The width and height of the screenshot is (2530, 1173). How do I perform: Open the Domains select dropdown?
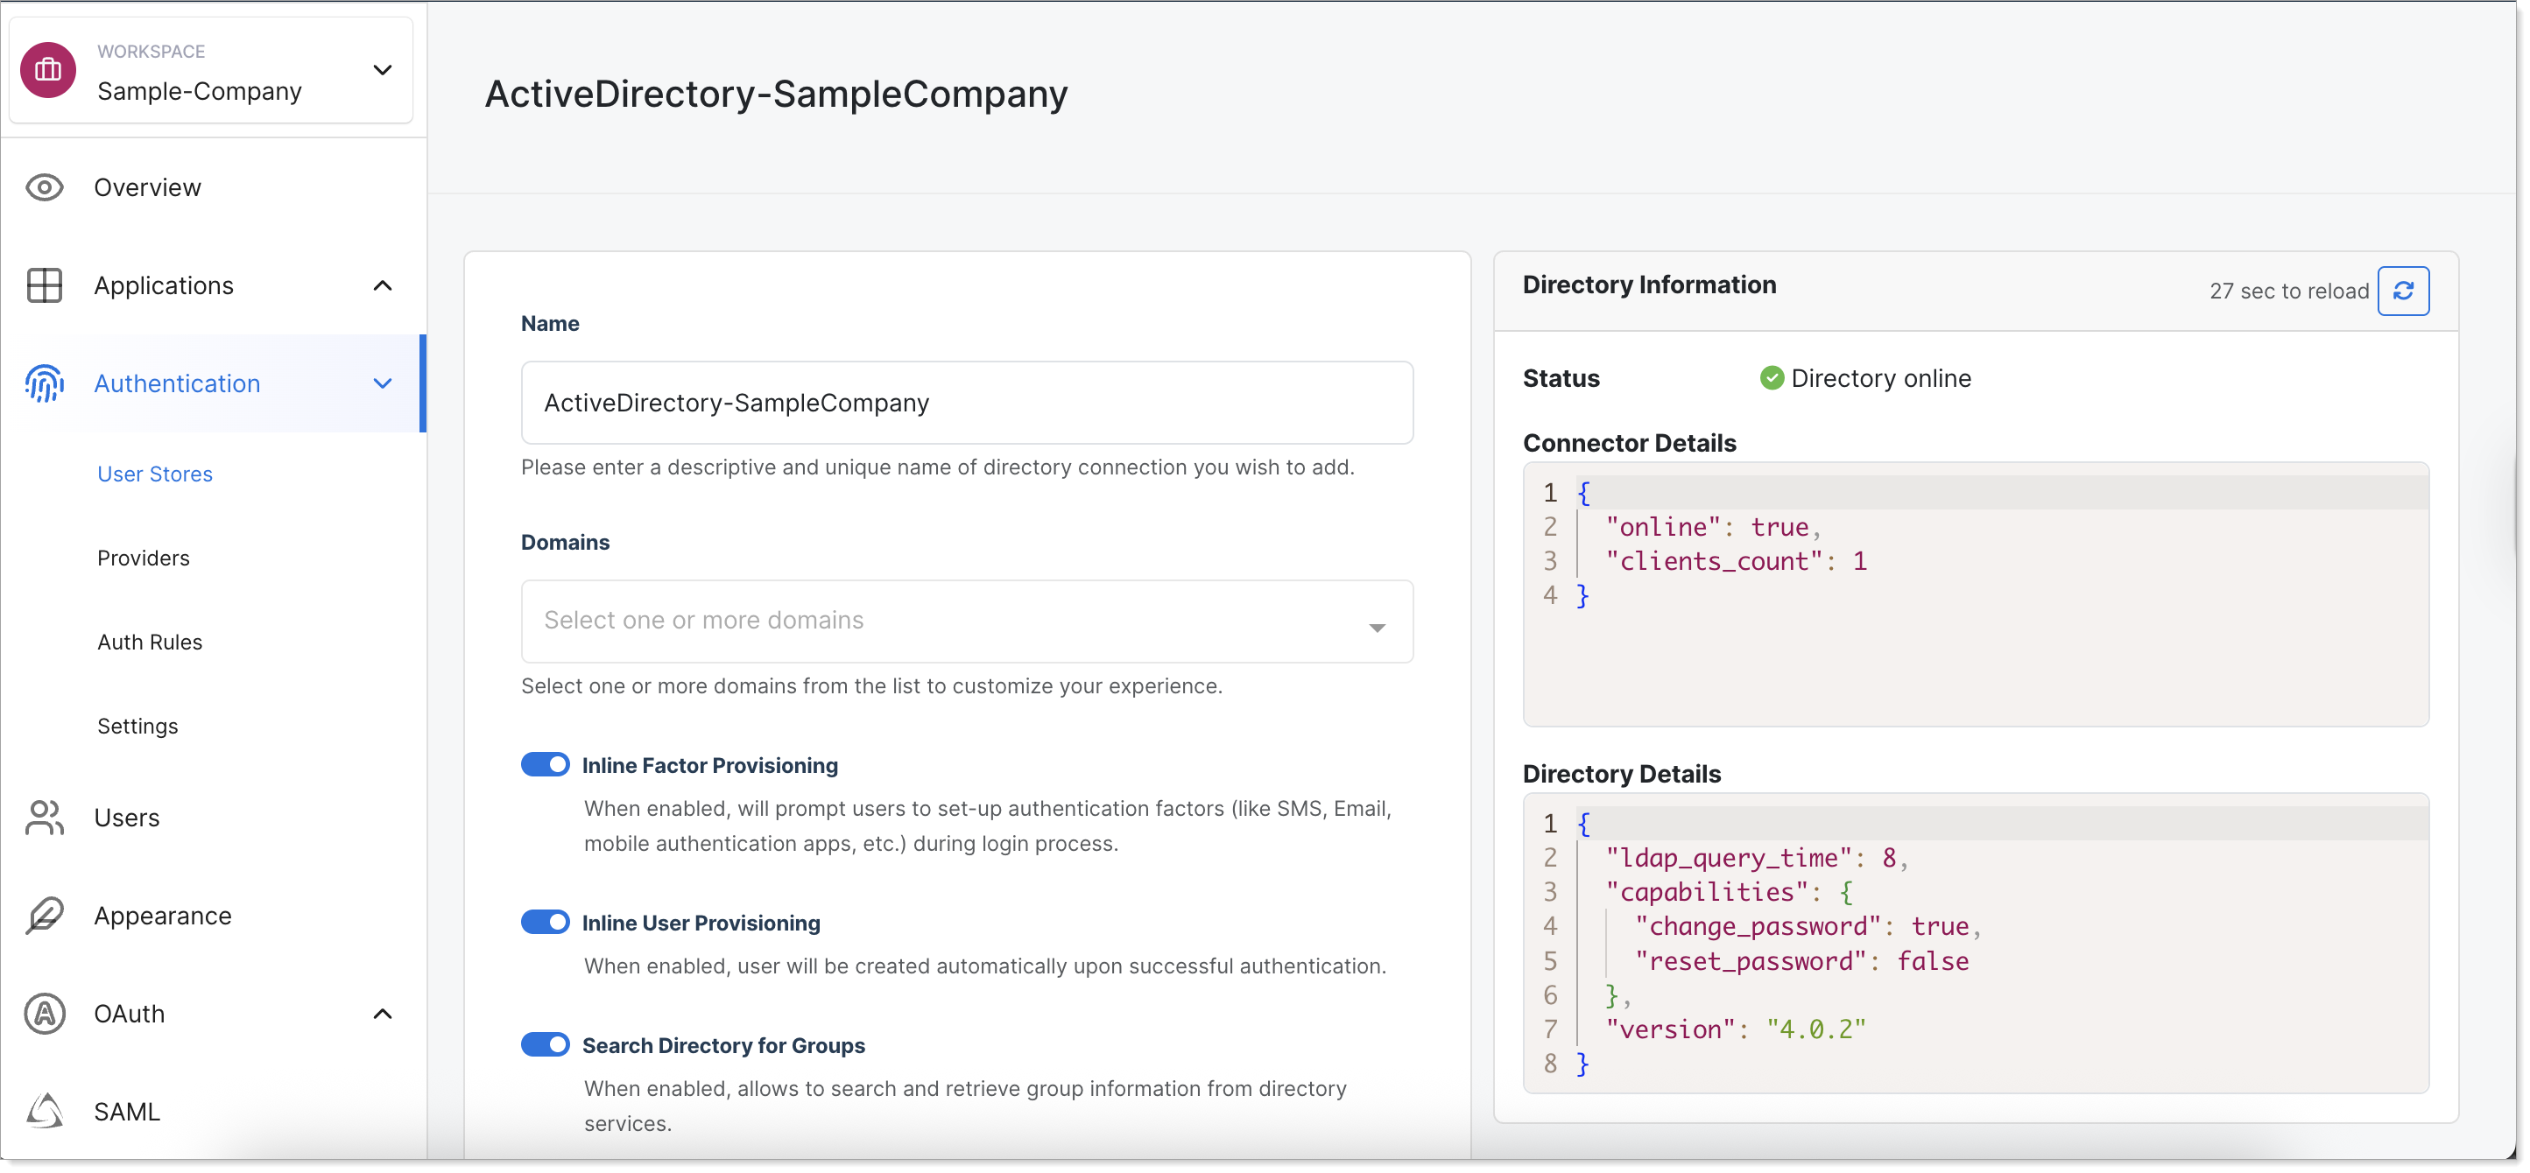[x=968, y=622]
